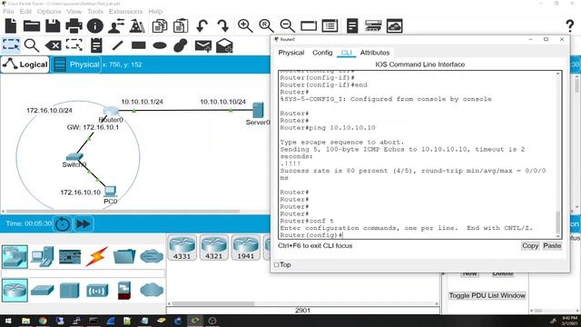Open a file with the folder icon
581x327 pixels.
click(x=32, y=26)
